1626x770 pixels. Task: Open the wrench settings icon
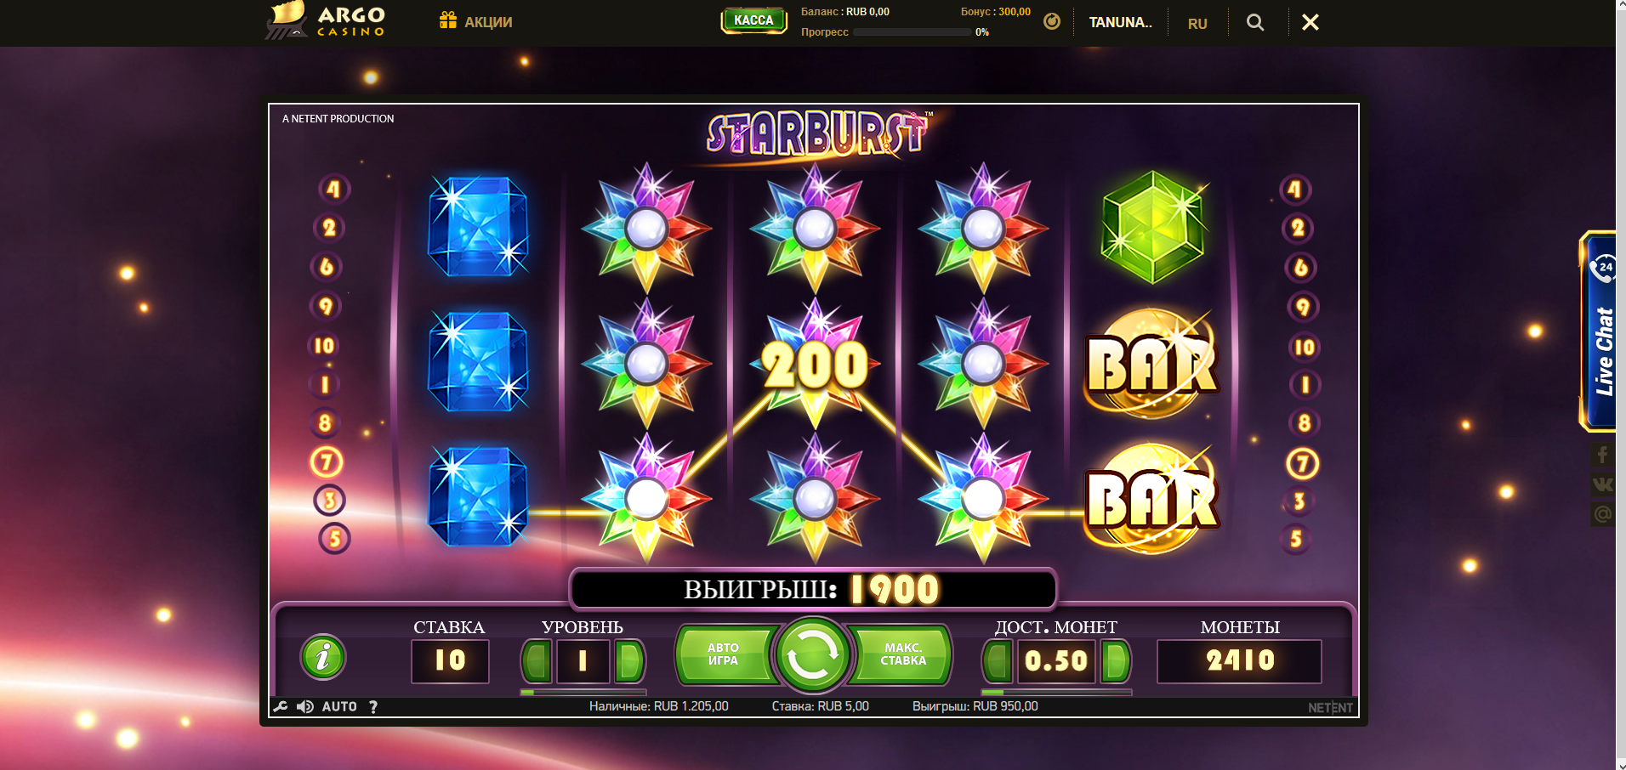(281, 706)
